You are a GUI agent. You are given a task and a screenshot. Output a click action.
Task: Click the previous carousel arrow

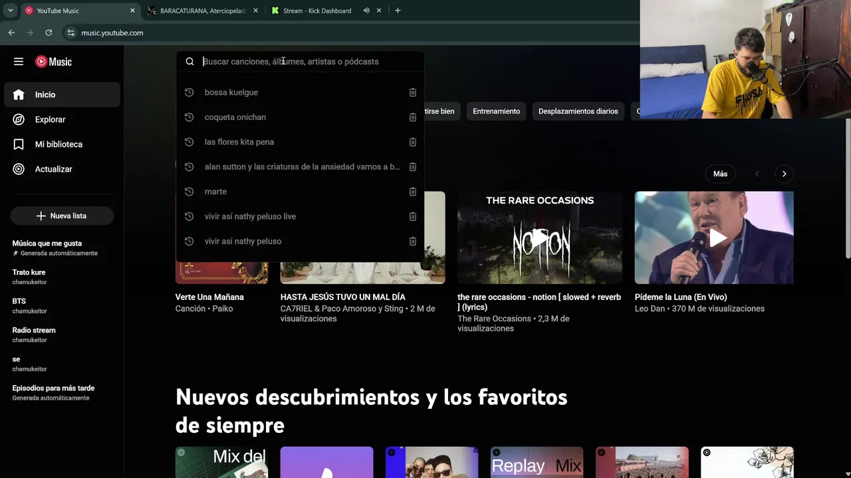757,174
